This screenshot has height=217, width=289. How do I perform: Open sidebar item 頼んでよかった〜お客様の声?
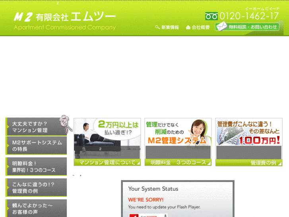(36, 208)
